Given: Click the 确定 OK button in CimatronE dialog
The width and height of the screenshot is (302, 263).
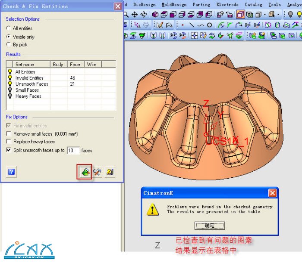Looking at the screenshot, I should coord(210,226).
